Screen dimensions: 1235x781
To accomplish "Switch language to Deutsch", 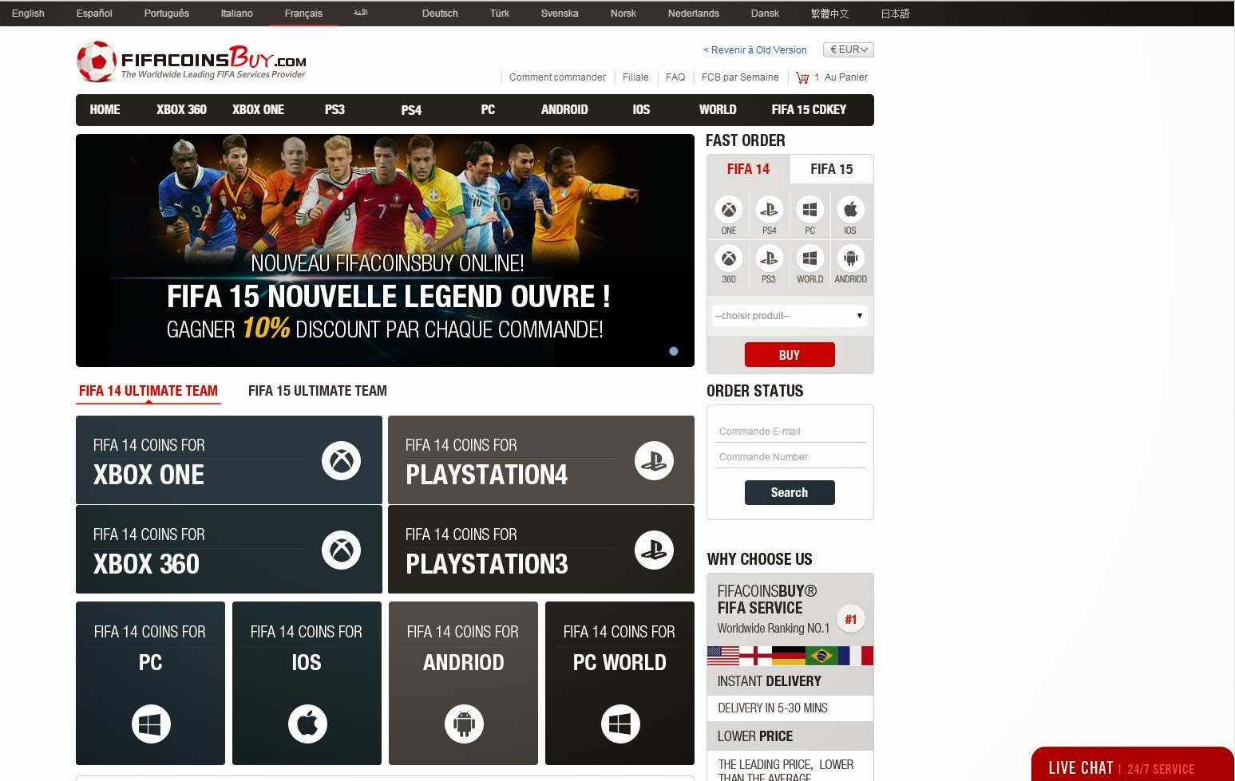I will click(439, 13).
